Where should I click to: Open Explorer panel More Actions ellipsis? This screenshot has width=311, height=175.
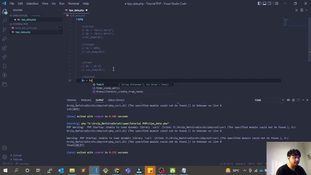(x=58, y=10)
